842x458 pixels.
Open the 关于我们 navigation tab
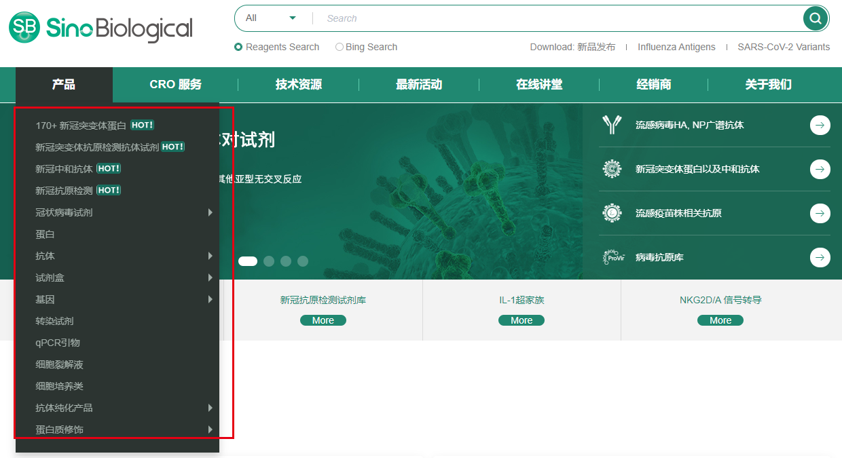pyautogui.click(x=768, y=85)
